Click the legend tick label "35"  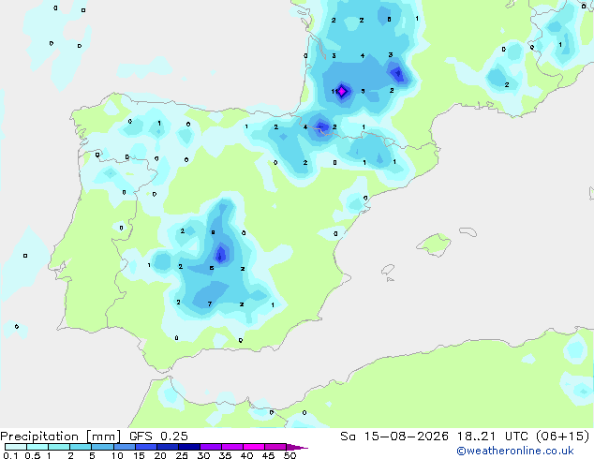coord(225,455)
